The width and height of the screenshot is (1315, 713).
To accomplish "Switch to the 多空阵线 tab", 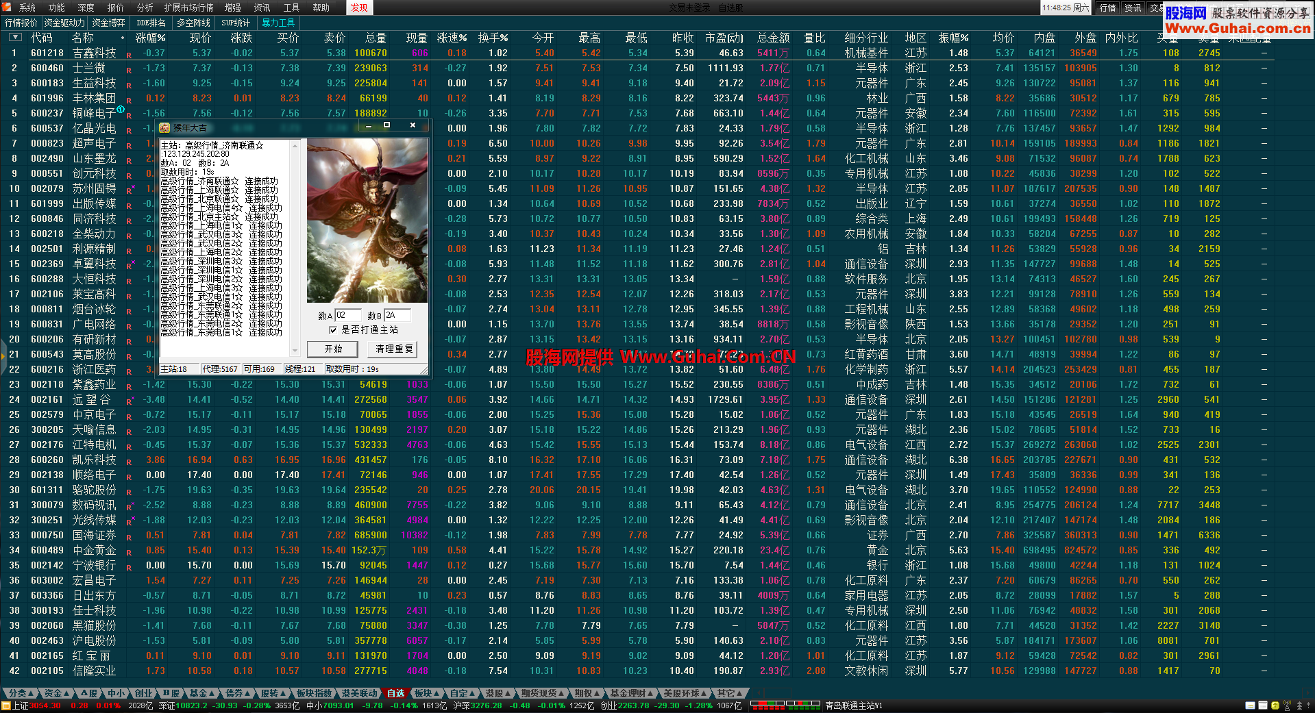I will 193,23.
